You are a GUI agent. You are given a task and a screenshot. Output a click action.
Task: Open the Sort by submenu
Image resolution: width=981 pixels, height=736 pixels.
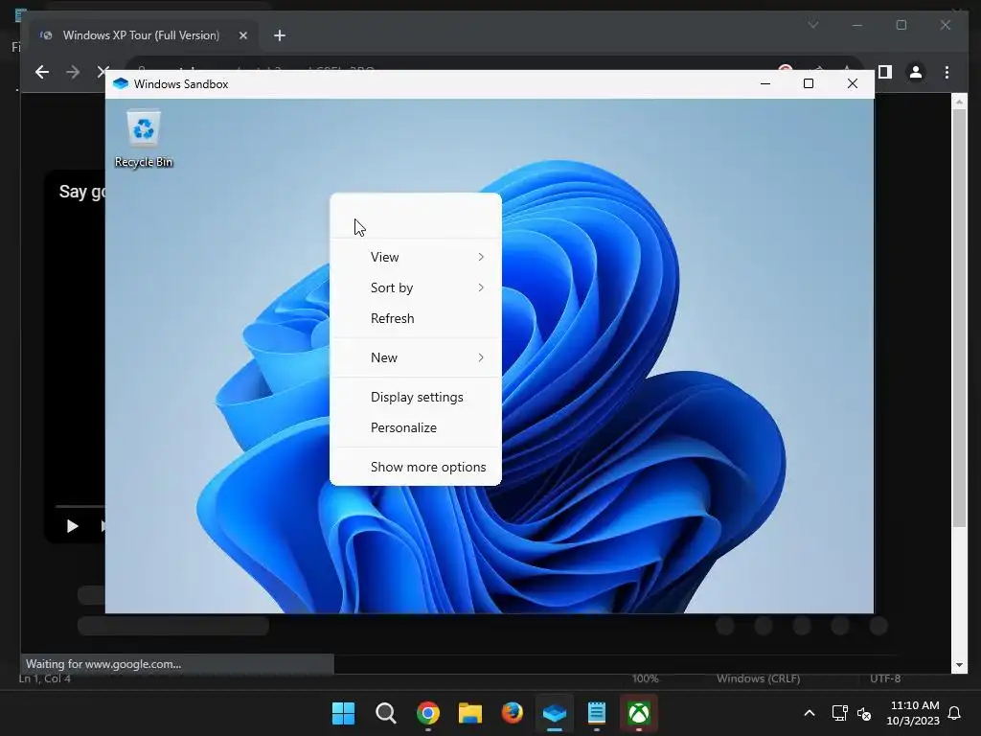click(x=416, y=287)
